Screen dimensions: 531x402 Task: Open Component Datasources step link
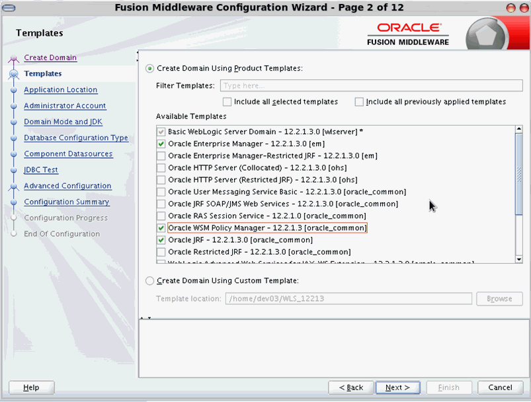coord(68,154)
